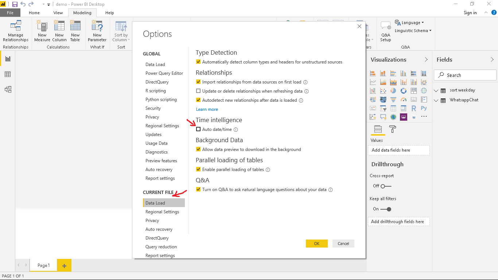Image resolution: width=498 pixels, height=280 pixels.
Task: Uncheck Allow data preview background download
Action: (198, 149)
